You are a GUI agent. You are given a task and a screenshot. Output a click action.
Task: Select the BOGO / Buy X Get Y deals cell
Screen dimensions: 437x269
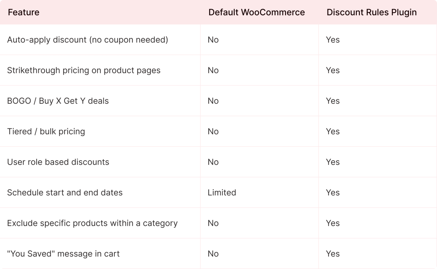click(58, 101)
